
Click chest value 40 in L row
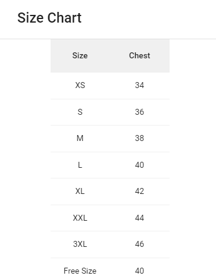[139, 165]
